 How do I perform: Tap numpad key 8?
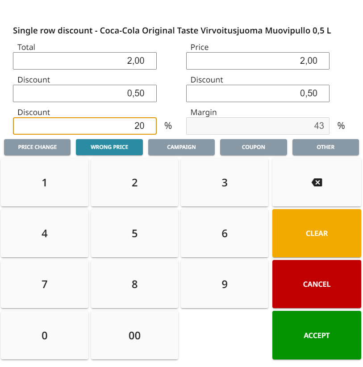pos(134,284)
